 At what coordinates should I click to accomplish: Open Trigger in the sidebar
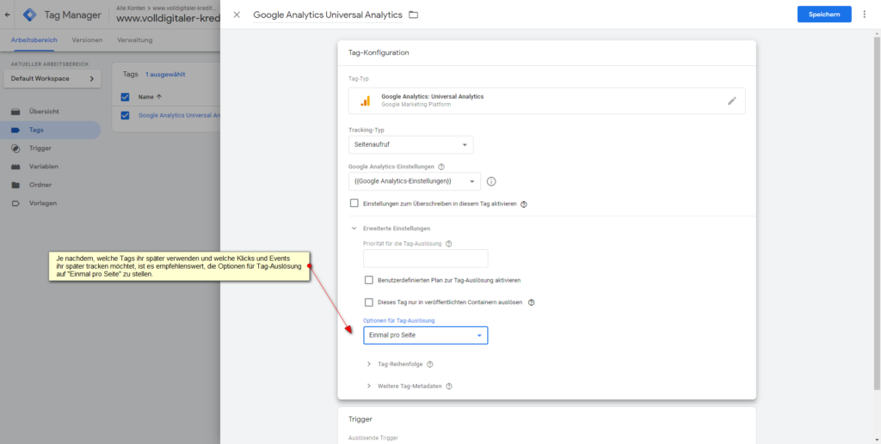(40, 148)
